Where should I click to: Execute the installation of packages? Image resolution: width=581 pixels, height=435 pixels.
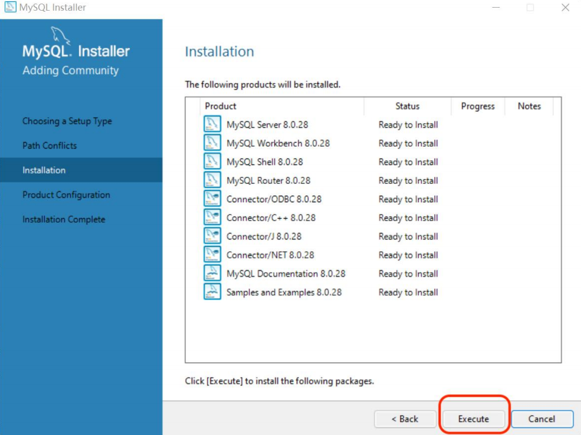474,418
